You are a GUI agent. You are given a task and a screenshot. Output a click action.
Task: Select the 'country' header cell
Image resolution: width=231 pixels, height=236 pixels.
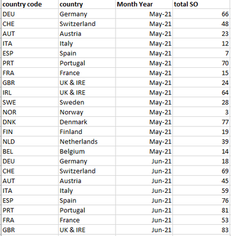coord(87,4)
